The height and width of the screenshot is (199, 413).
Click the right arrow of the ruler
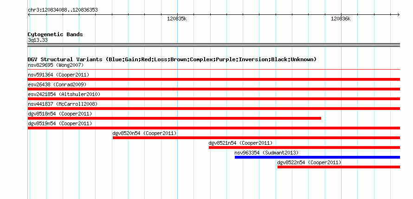coord(399,15)
